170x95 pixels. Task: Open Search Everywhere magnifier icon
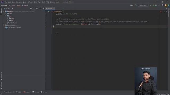click(x=163, y=5)
